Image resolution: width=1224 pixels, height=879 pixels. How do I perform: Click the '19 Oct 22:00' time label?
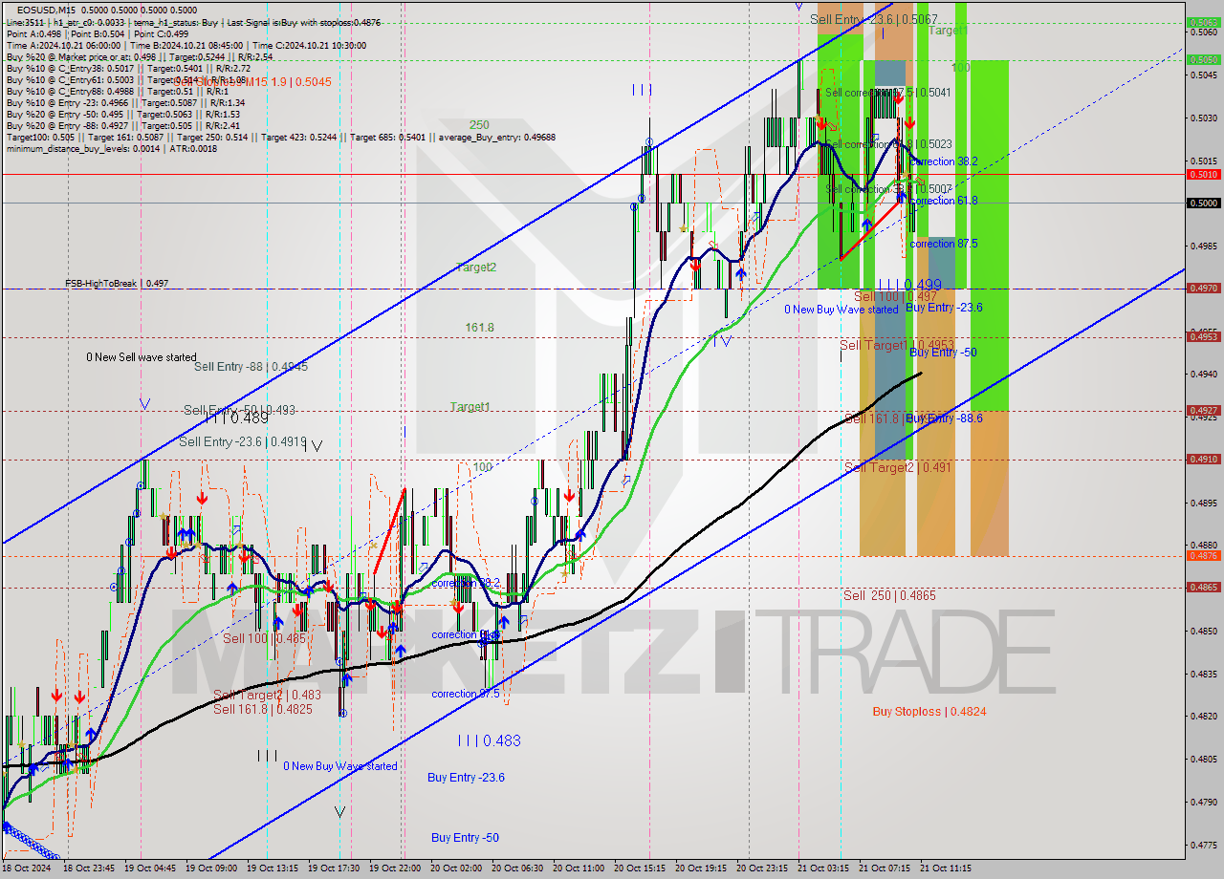pyautogui.click(x=395, y=868)
